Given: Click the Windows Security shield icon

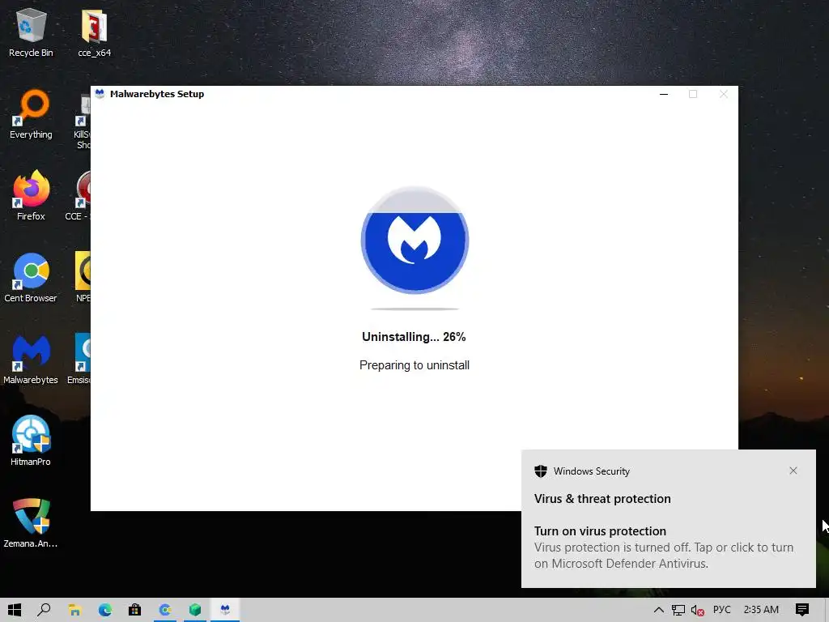Looking at the screenshot, I should (x=540, y=471).
